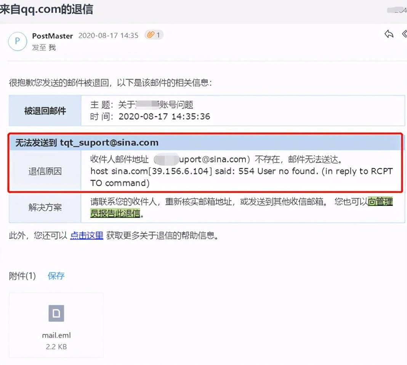Click the document icon inside the attachment card
The height and width of the screenshot is (365, 407).
(x=56, y=312)
